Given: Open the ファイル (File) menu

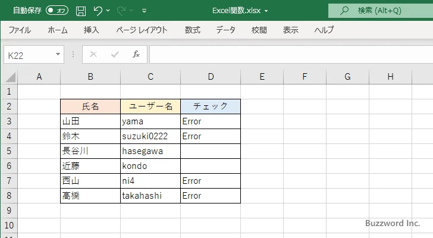Looking at the screenshot, I should point(20,30).
